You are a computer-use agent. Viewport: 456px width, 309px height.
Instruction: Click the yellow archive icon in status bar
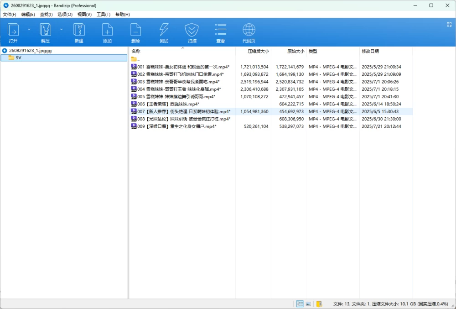(x=319, y=304)
